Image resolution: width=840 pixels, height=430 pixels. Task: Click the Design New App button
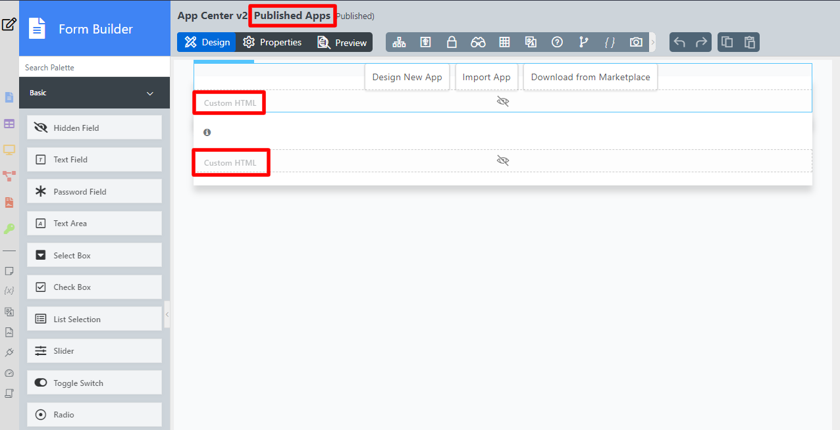click(x=407, y=77)
